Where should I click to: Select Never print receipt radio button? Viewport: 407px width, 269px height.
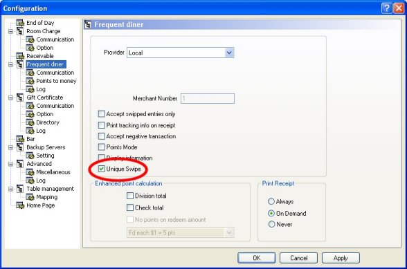271,224
